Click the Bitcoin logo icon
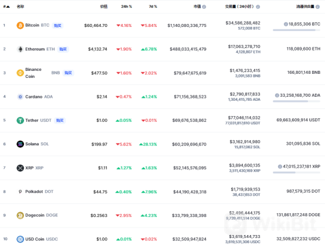The height and width of the screenshot is (245, 325). 20,25
